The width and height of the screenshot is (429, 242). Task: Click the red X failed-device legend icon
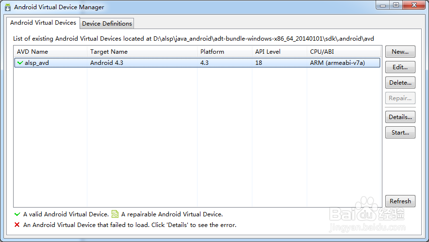17,225
